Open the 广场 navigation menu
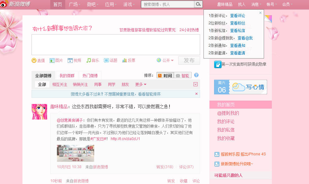The image size is (309, 184). 74,4
